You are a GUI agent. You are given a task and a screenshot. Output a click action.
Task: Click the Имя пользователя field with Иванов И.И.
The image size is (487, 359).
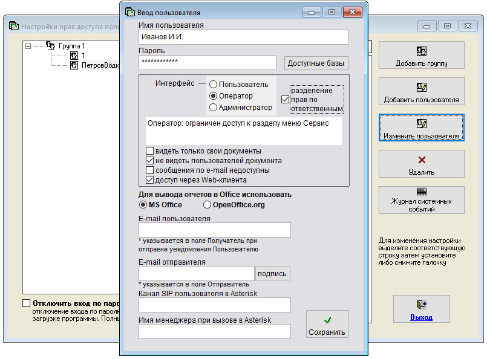[x=244, y=37]
